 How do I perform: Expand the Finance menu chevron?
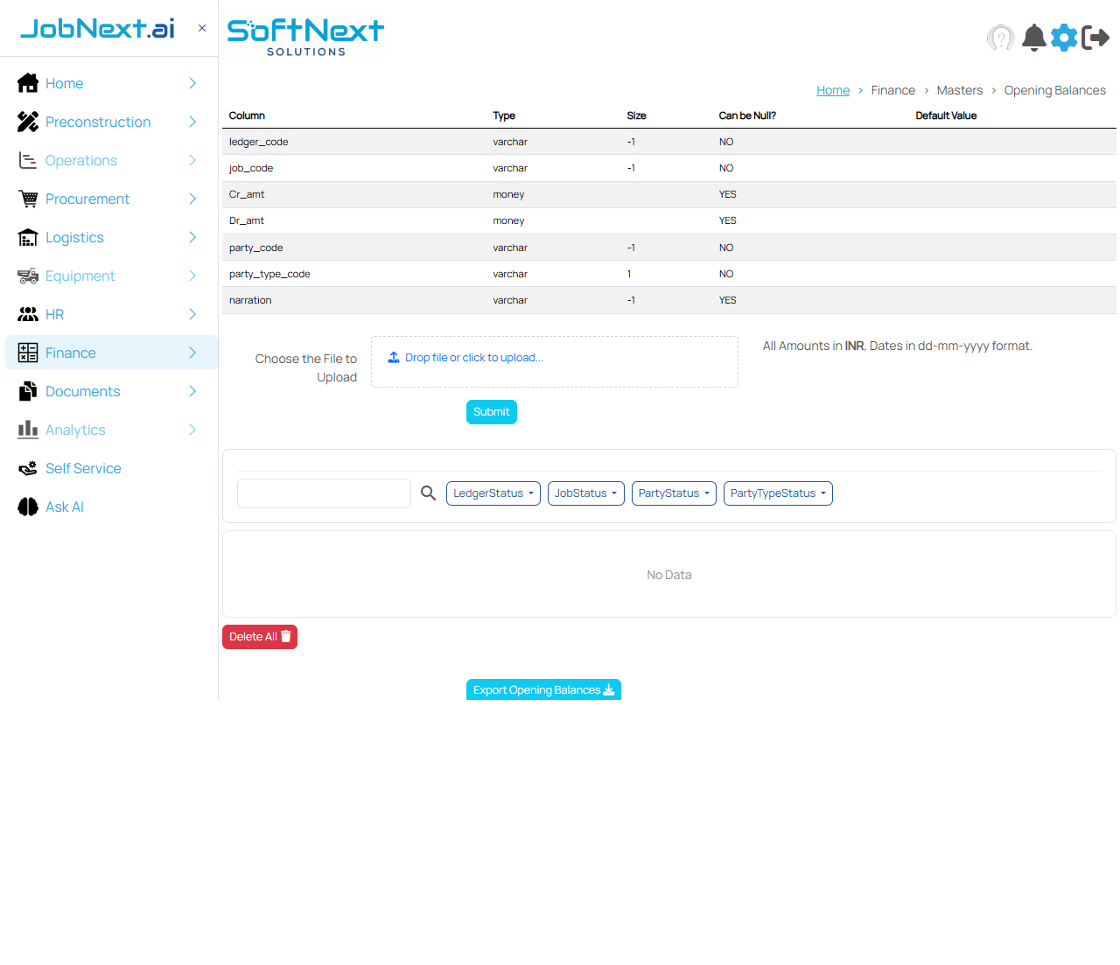(192, 353)
